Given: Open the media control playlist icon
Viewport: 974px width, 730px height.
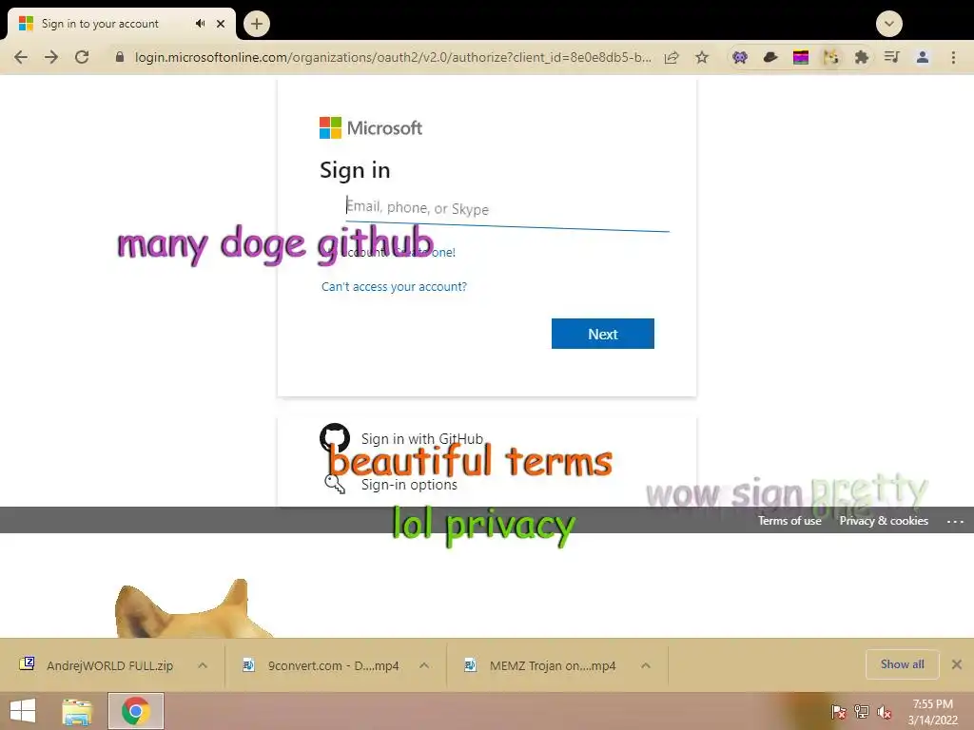Looking at the screenshot, I should pyautogui.click(x=892, y=57).
